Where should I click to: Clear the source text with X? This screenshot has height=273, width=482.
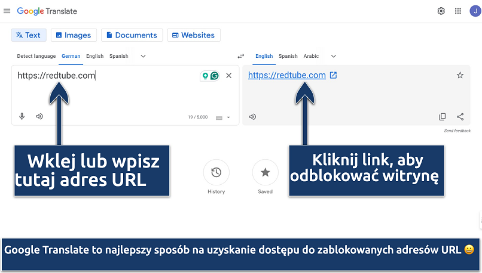pyautogui.click(x=228, y=76)
